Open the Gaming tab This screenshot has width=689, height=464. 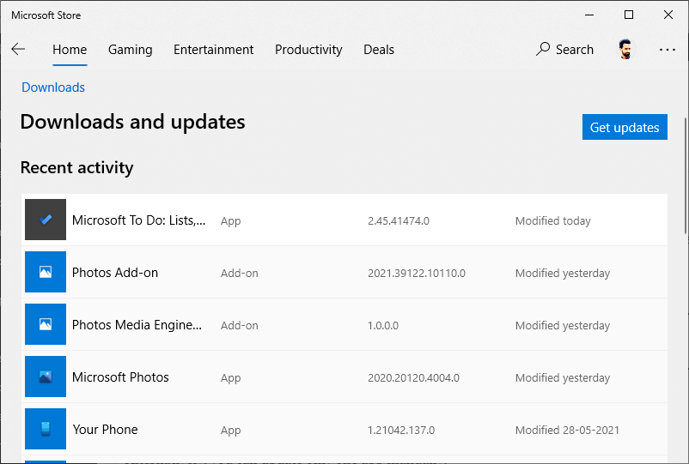click(130, 50)
